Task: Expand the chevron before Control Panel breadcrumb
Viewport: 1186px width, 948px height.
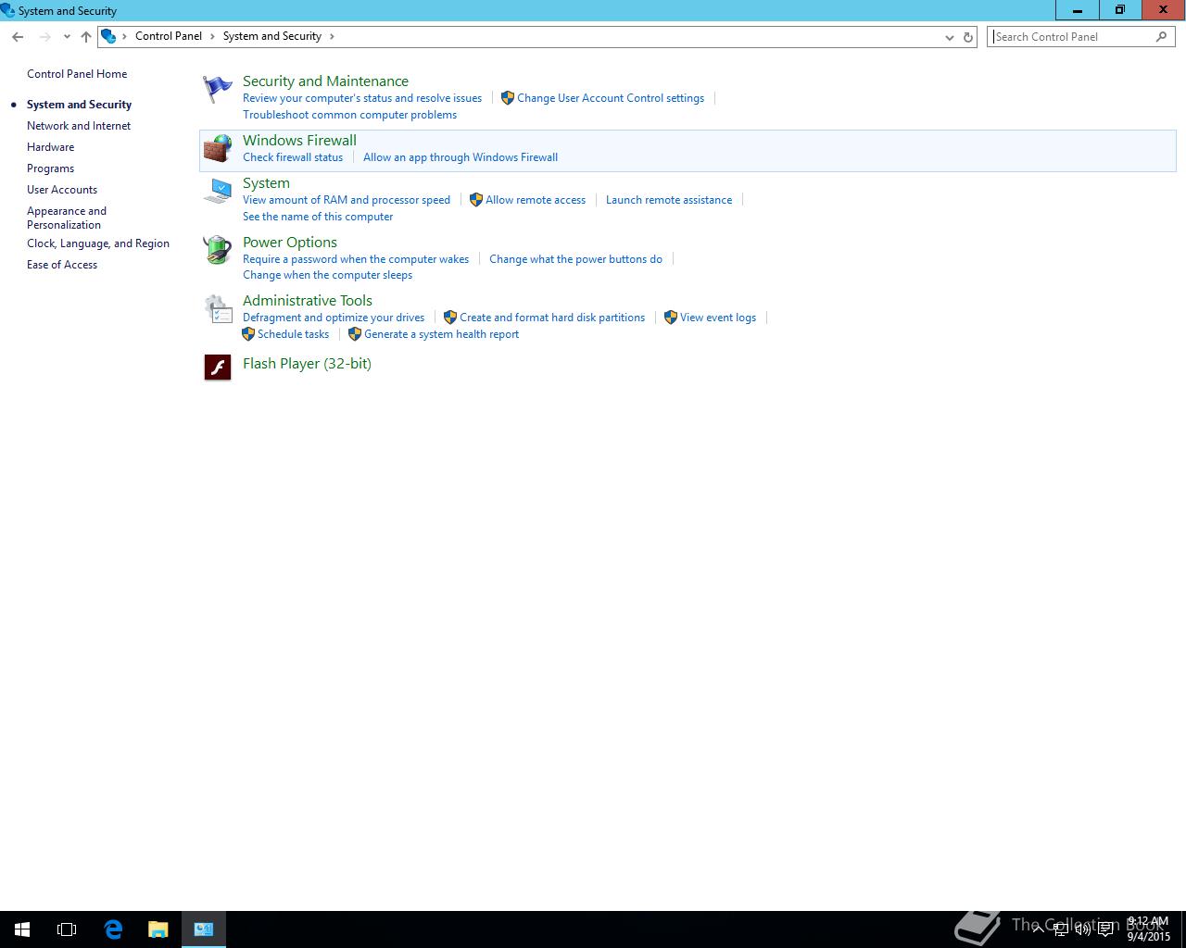Action: point(125,36)
